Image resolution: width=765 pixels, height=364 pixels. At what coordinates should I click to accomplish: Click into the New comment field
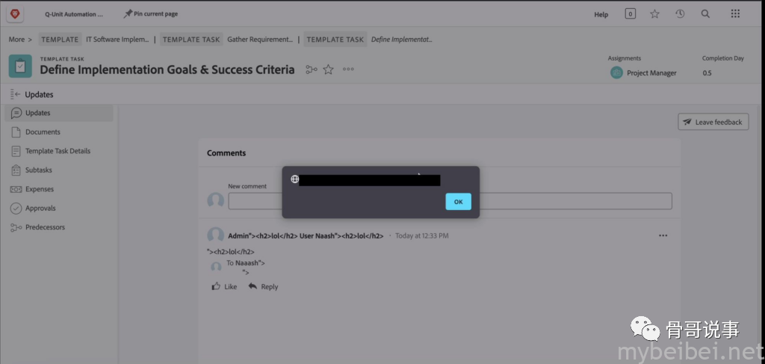(450, 201)
